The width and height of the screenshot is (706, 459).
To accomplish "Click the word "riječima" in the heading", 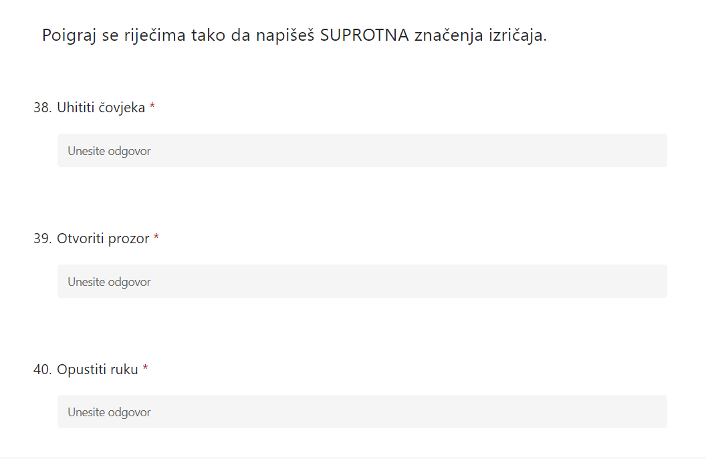I will (x=154, y=35).
